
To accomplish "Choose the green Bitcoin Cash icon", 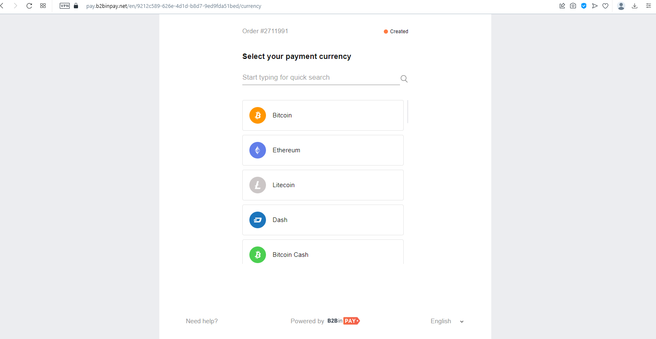I will (258, 255).
